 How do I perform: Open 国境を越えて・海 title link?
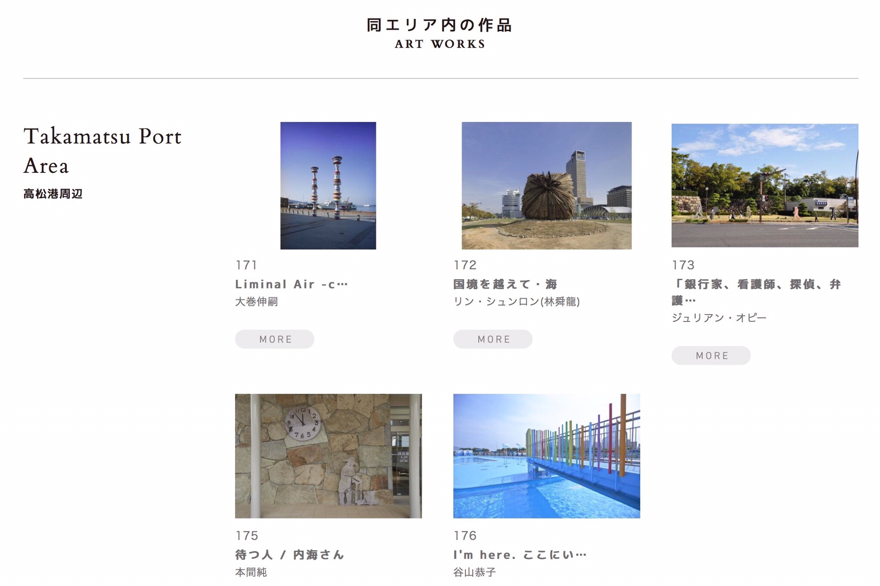click(x=505, y=284)
